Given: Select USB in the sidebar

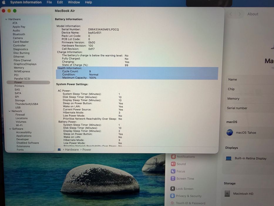Looking at the screenshot, I should 18,107.
